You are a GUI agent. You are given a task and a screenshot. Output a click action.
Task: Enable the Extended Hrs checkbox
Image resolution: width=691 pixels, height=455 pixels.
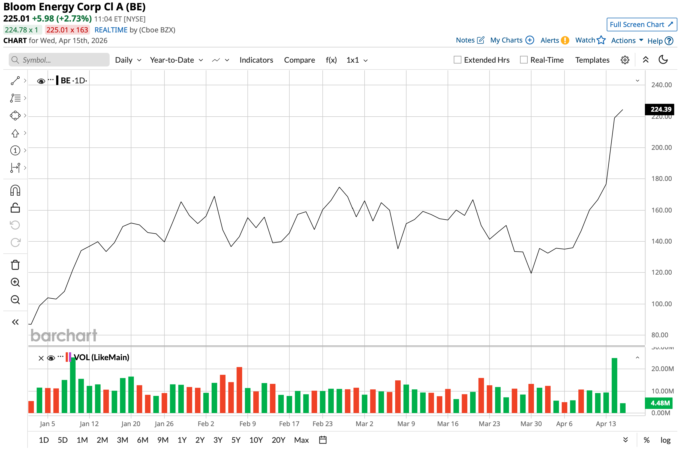click(458, 60)
